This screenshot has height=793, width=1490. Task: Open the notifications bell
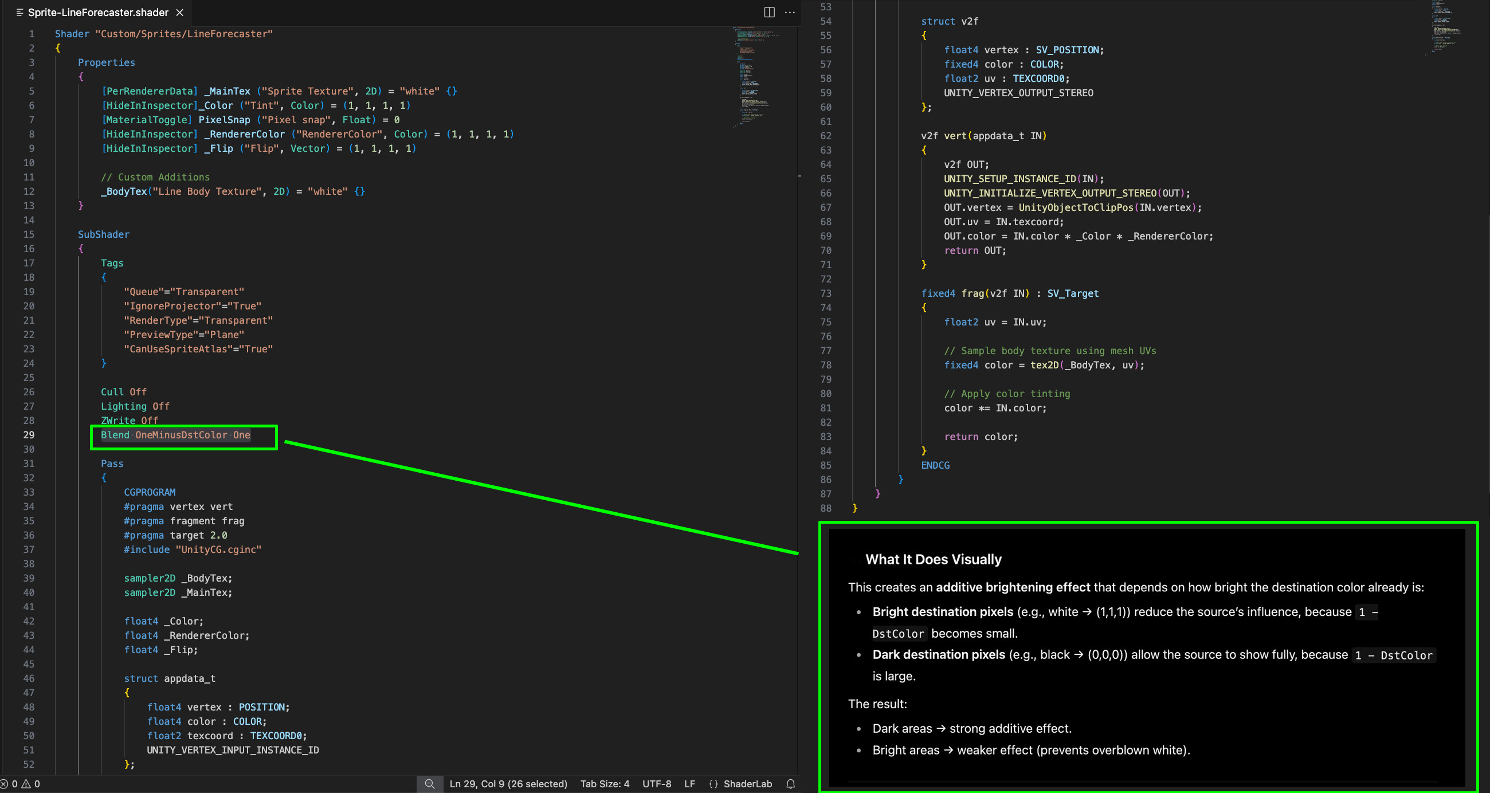[x=790, y=784]
